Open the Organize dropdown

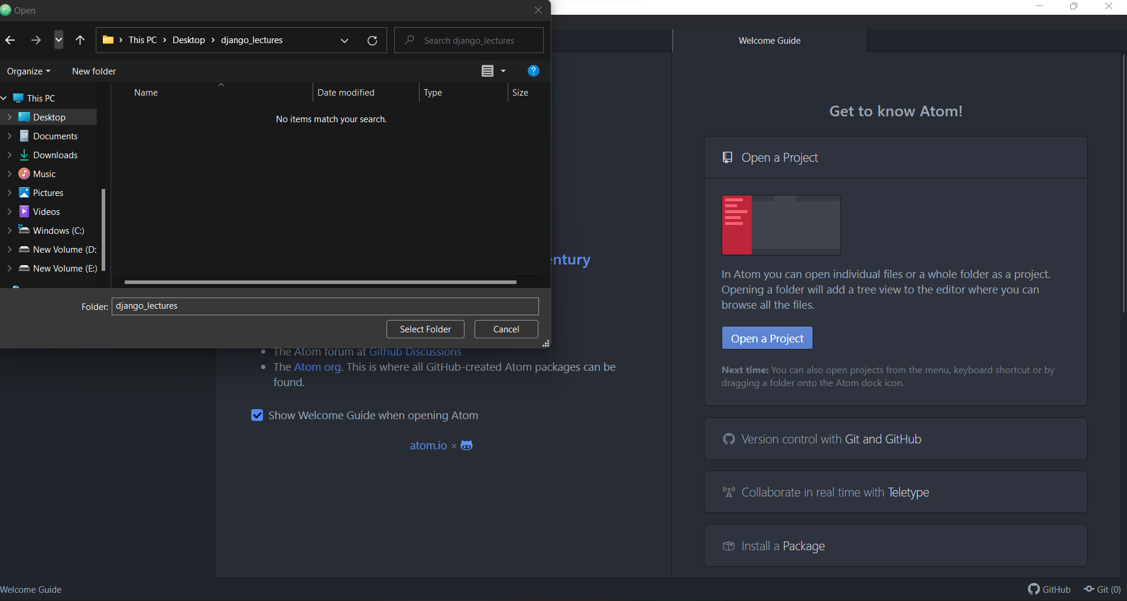[x=28, y=71]
